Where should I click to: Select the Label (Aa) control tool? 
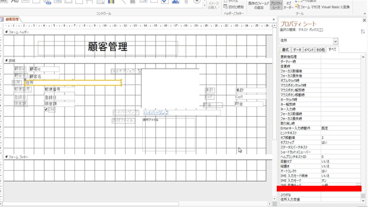[14, 1]
